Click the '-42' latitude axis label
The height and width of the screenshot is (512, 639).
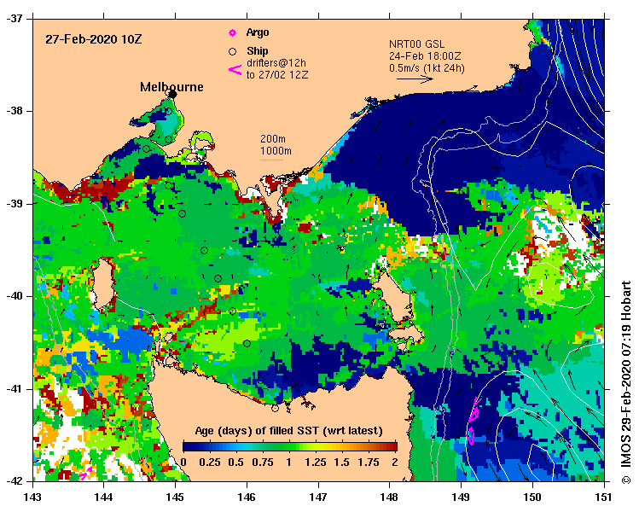[x=14, y=481]
